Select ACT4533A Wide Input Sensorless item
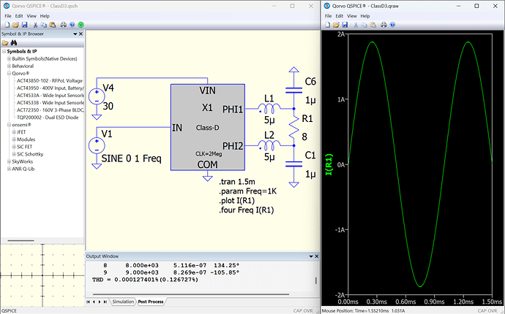The width and height of the screenshot is (505, 314). pyautogui.click(x=50, y=95)
